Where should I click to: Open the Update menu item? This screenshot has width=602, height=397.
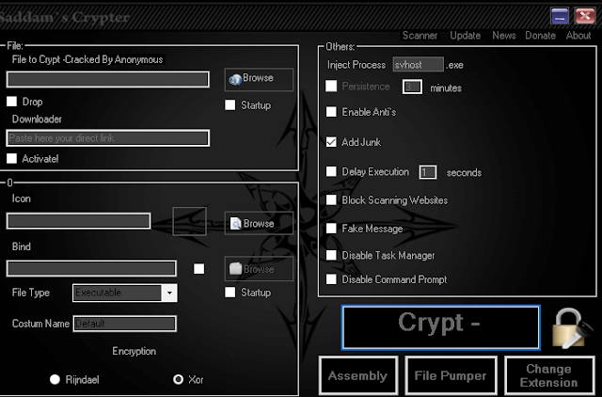(465, 36)
